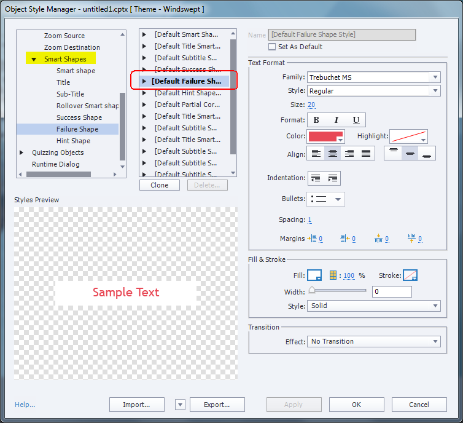This screenshot has width=463, height=423.
Task: Click the Import... button
Action: 137,405
